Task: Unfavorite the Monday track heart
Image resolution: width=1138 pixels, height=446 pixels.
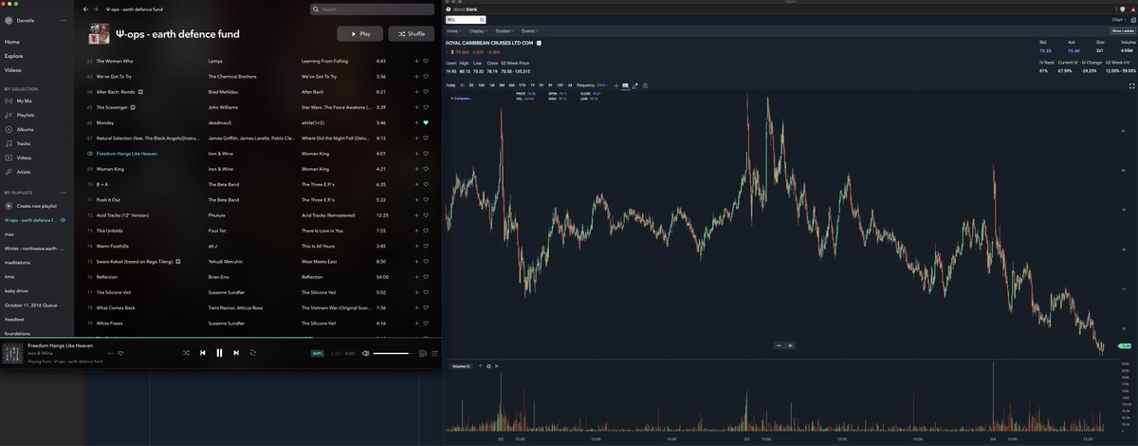Action: (426, 122)
